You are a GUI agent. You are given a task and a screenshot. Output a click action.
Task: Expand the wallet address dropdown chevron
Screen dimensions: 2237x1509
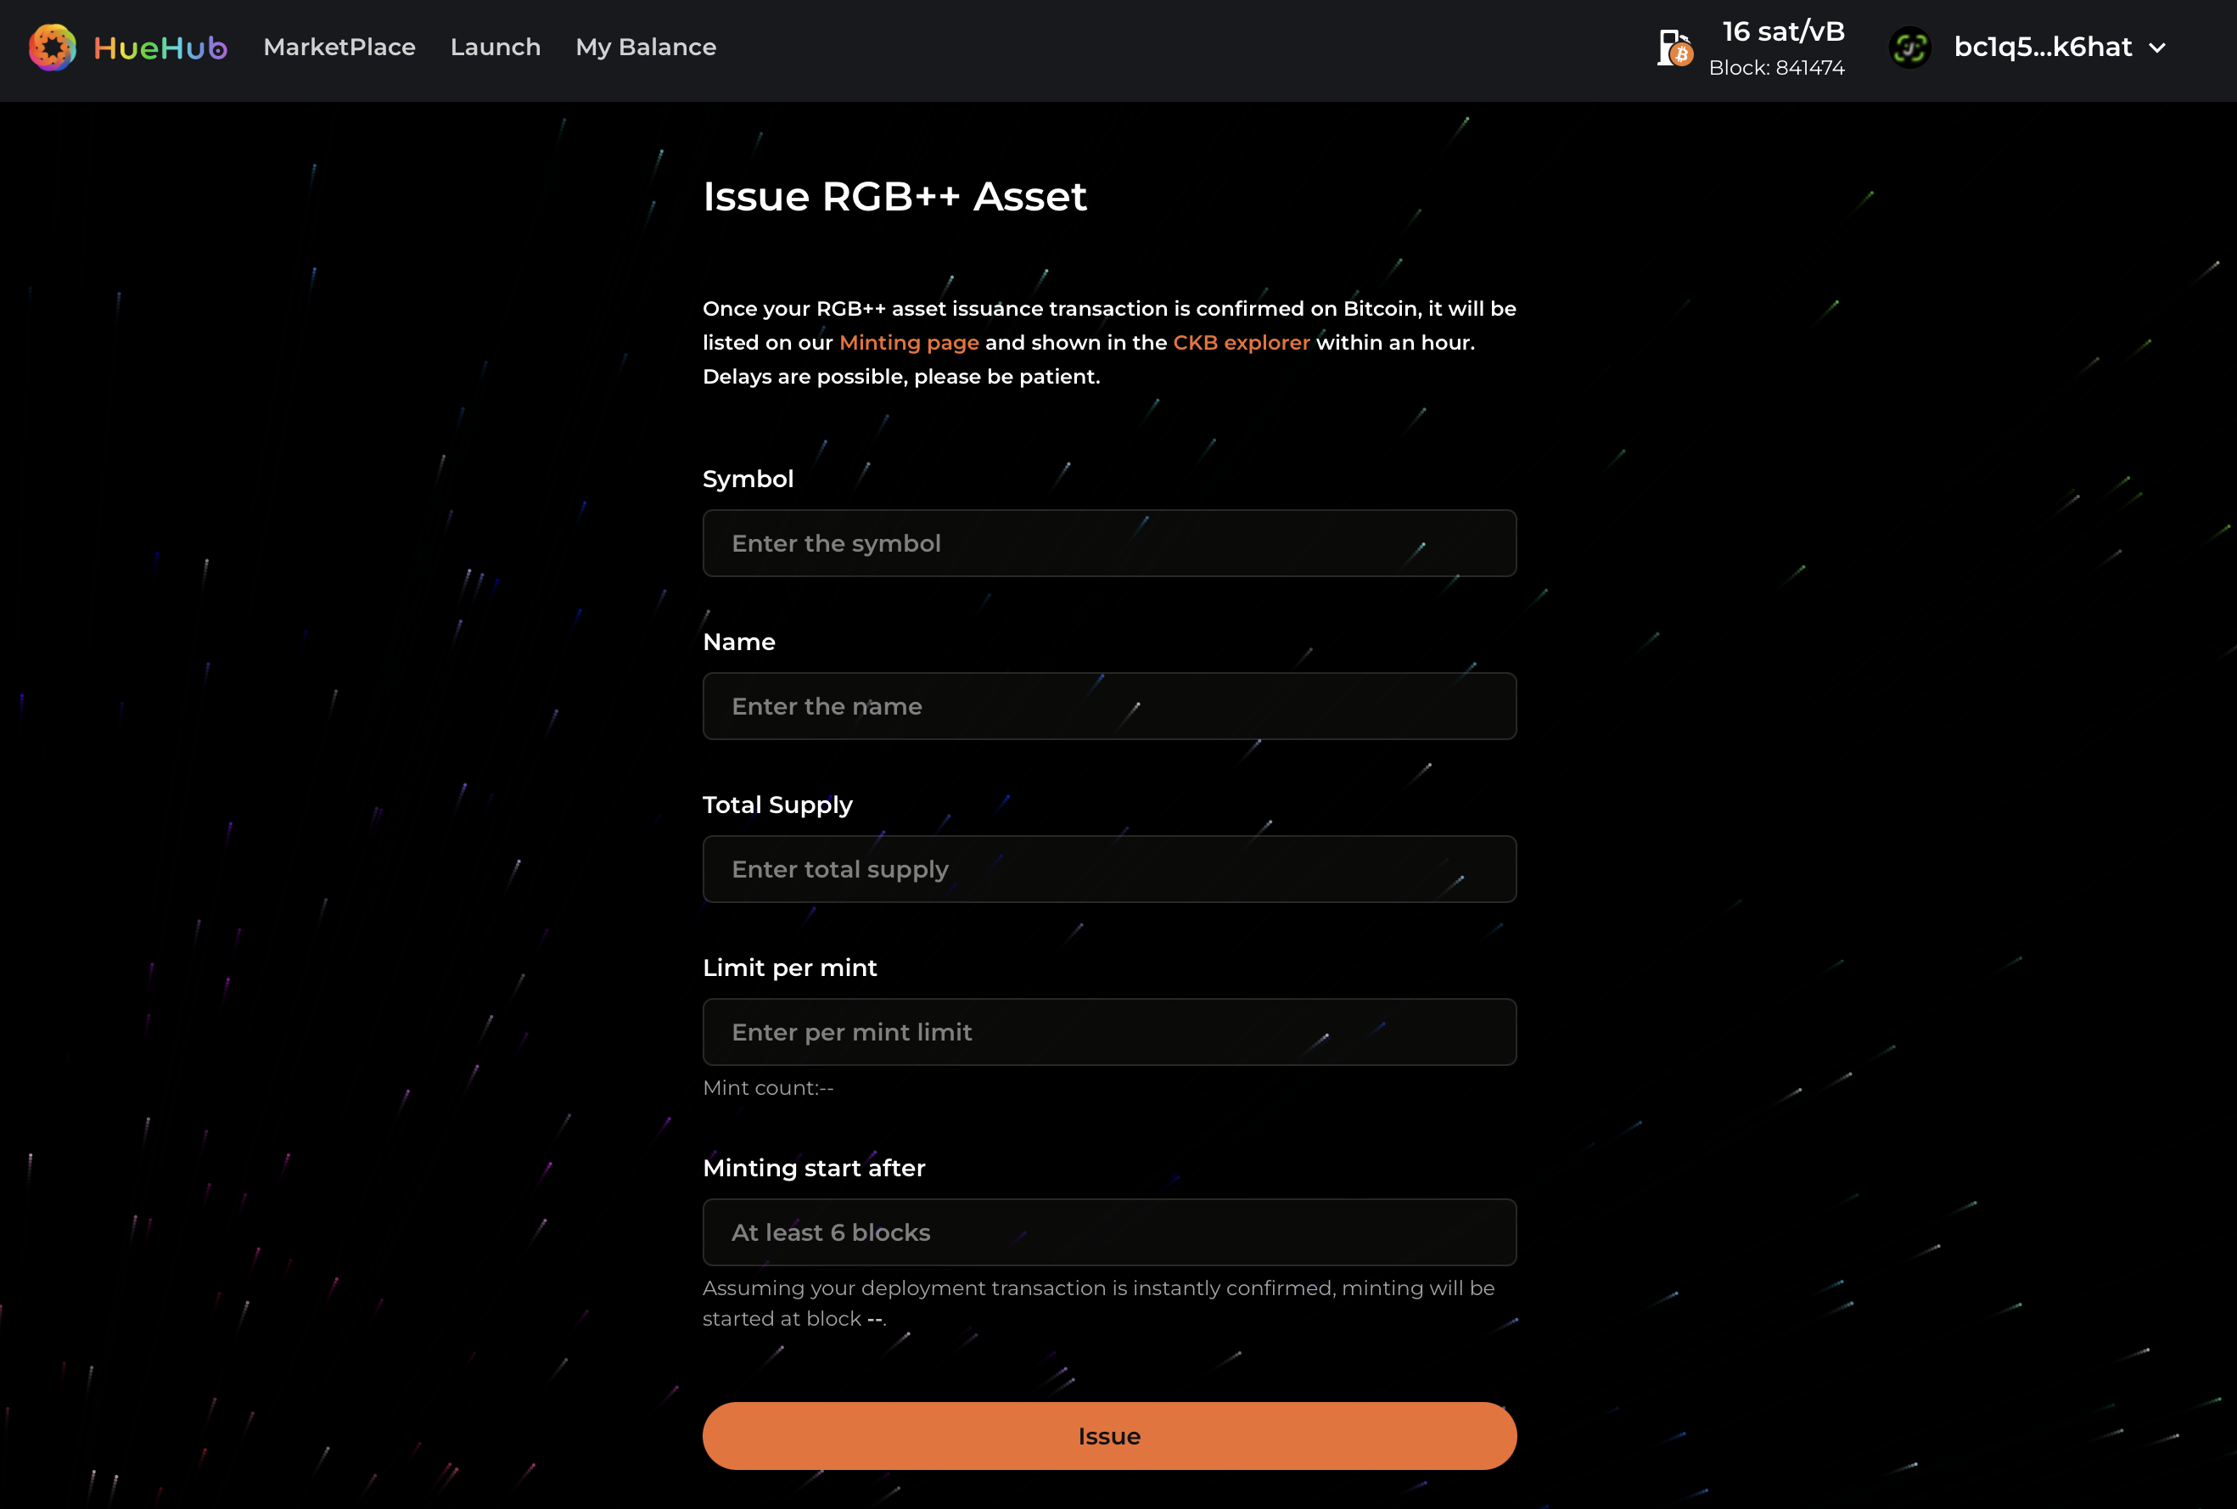coord(2157,48)
